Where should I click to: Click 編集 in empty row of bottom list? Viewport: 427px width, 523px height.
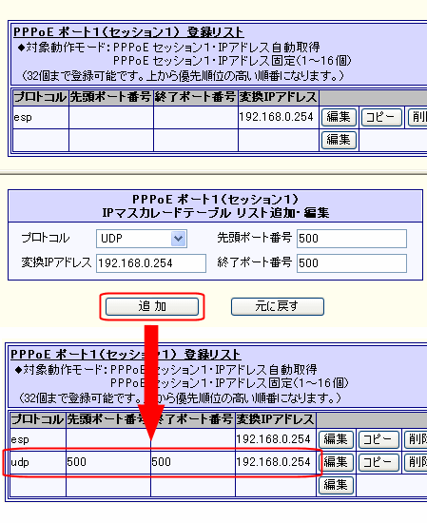pos(336,485)
